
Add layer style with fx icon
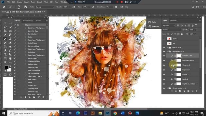tap(176, 91)
